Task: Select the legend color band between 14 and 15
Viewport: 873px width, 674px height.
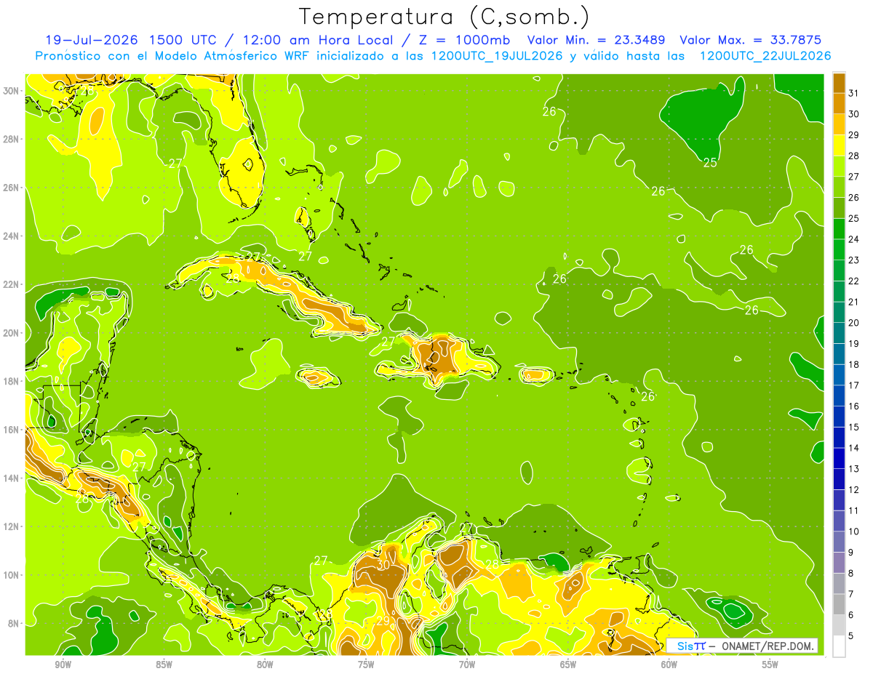Action: pyautogui.click(x=839, y=438)
